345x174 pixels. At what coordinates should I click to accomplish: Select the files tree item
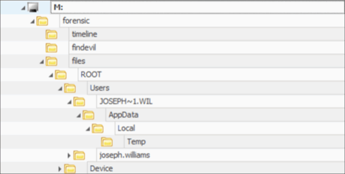pyautogui.click(x=79, y=61)
